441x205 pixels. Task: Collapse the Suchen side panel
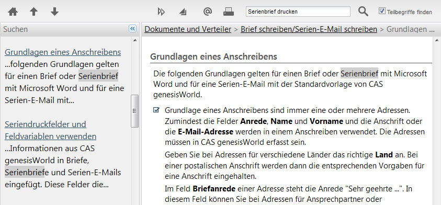click(x=133, y=29)
